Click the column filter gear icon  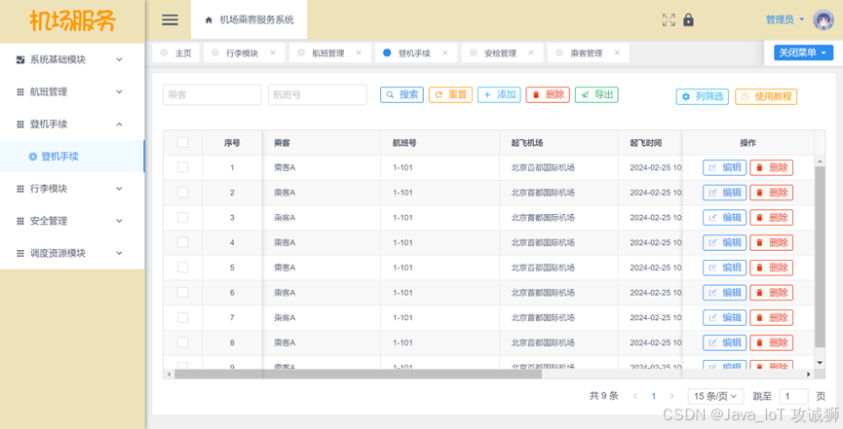pyautogui.click(x=685, y=97)
